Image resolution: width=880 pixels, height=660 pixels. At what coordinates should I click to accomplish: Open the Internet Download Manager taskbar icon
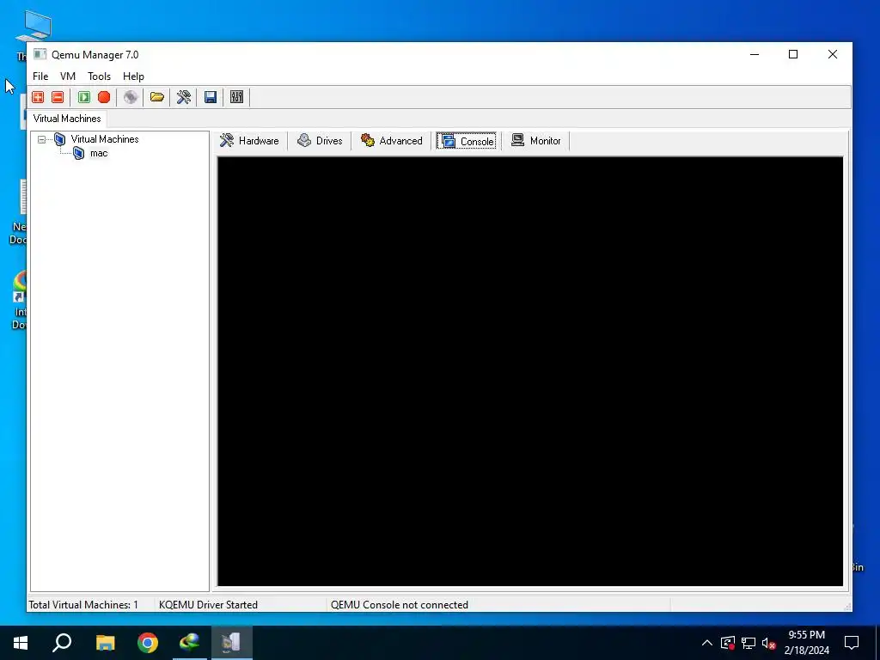coord(190,643)
